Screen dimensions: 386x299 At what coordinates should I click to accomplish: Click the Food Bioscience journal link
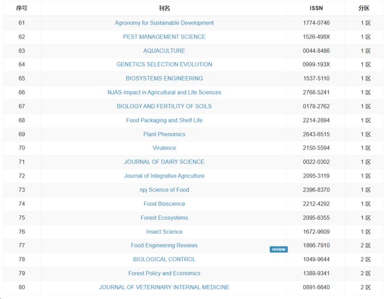point(164,204)
